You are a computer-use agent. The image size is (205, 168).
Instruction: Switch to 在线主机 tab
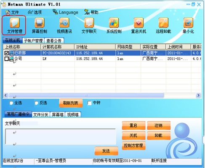click(13, 40)
